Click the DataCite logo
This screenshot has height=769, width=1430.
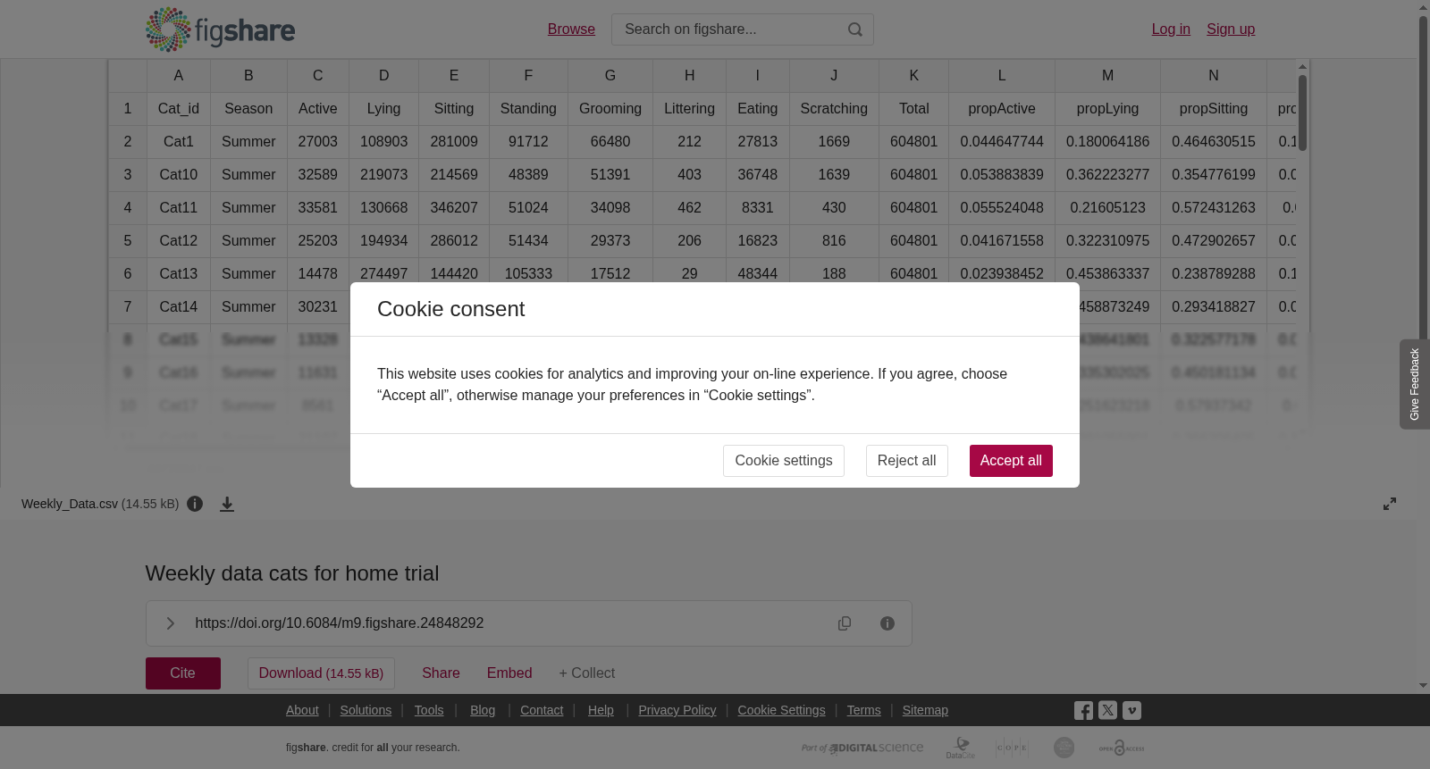tap(961, 748)
